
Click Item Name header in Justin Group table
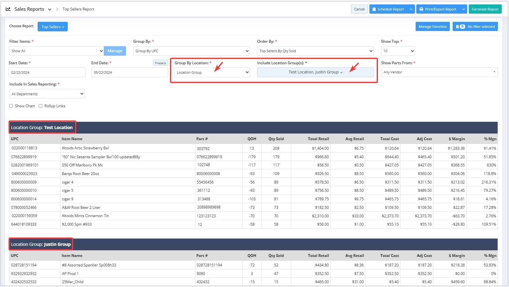click(72, 256)
